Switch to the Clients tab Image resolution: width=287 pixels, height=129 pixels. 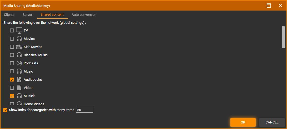[9, 15]
